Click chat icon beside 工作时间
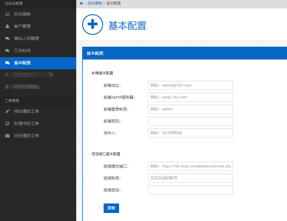This screenshot has height=221, width=287. 7,51
